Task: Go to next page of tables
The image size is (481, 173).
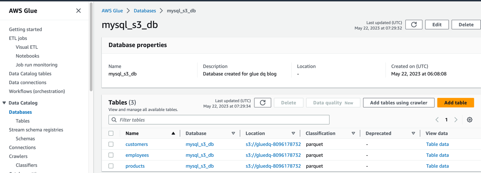Action: (x=456, y=120)
